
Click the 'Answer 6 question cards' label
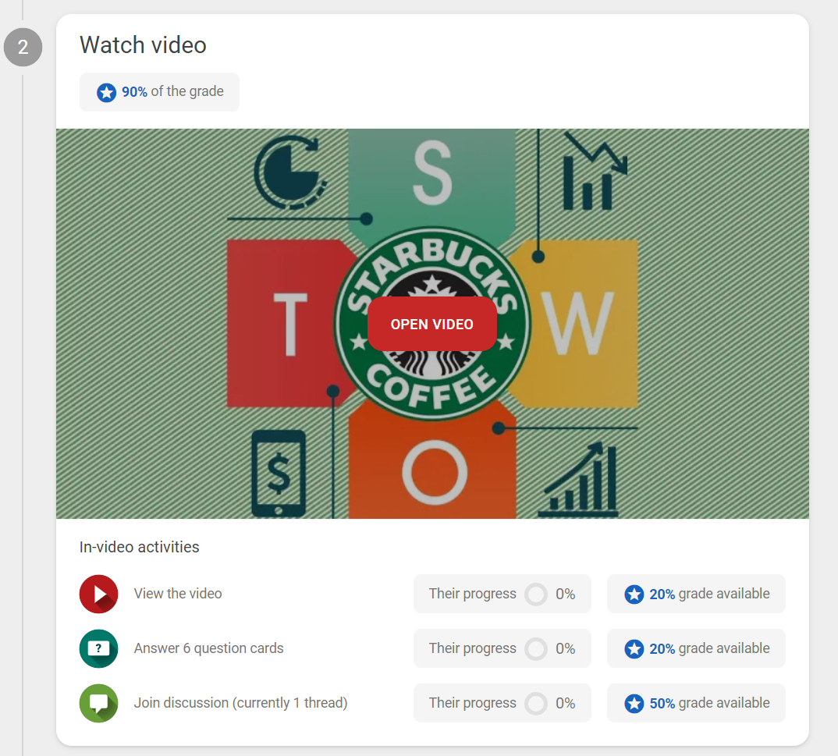(208, 648)
